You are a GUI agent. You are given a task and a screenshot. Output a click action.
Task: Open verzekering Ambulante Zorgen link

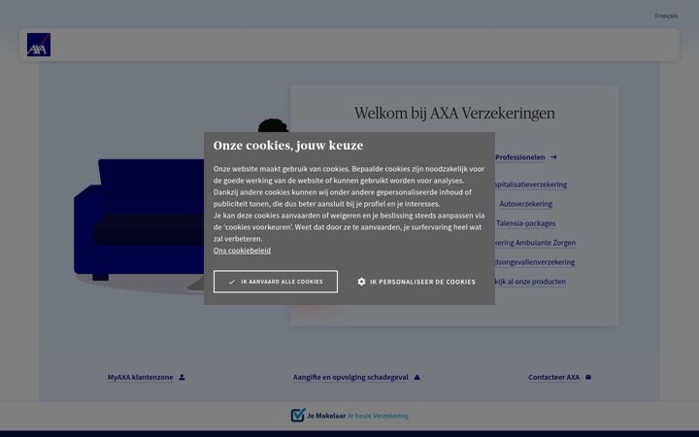[535, 243]
